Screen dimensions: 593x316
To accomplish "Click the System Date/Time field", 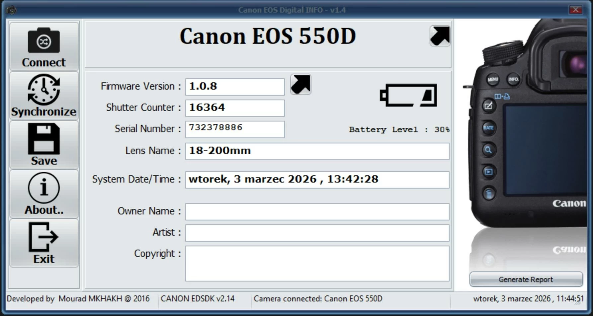I will (x=317, y=180).
